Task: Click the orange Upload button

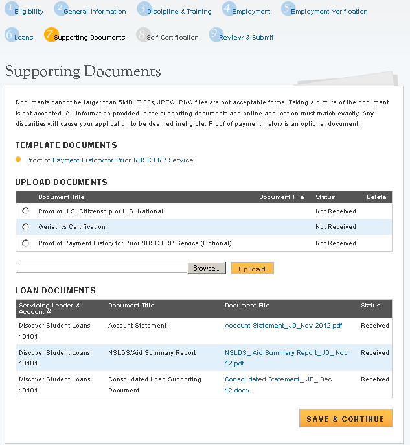Action: tap(253, 268)
